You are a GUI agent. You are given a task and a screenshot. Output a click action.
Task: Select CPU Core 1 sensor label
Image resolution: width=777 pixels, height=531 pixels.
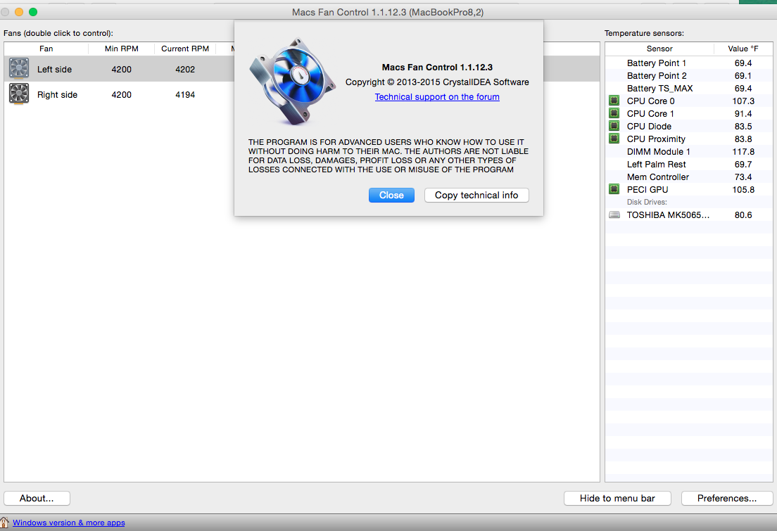point(650,113)
